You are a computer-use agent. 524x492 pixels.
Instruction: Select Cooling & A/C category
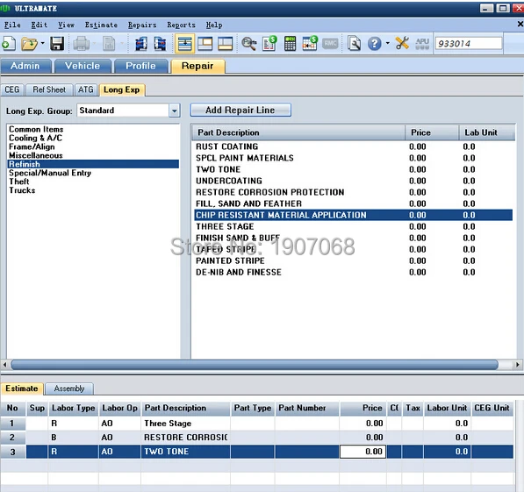point(35,138)
